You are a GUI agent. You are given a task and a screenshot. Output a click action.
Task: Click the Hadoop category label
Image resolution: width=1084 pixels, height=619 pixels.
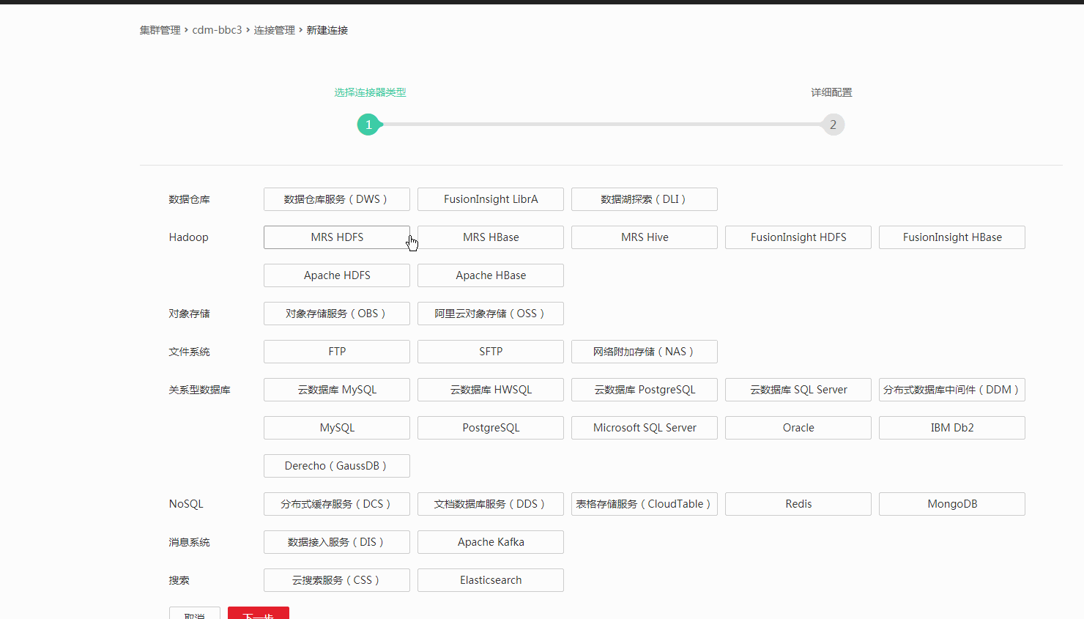(188, 237)
